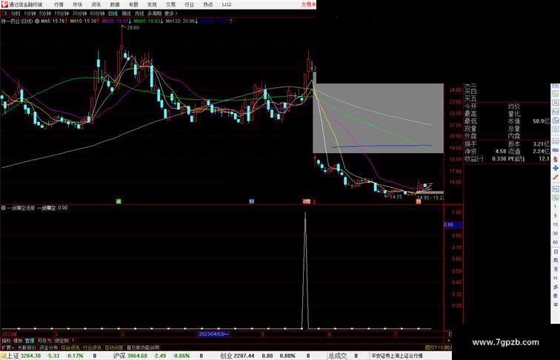560x360 pixels.
Task: Click the 上证 index in status bar
Action: [13, 356]
